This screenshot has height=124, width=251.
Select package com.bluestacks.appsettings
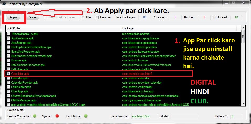140,43
